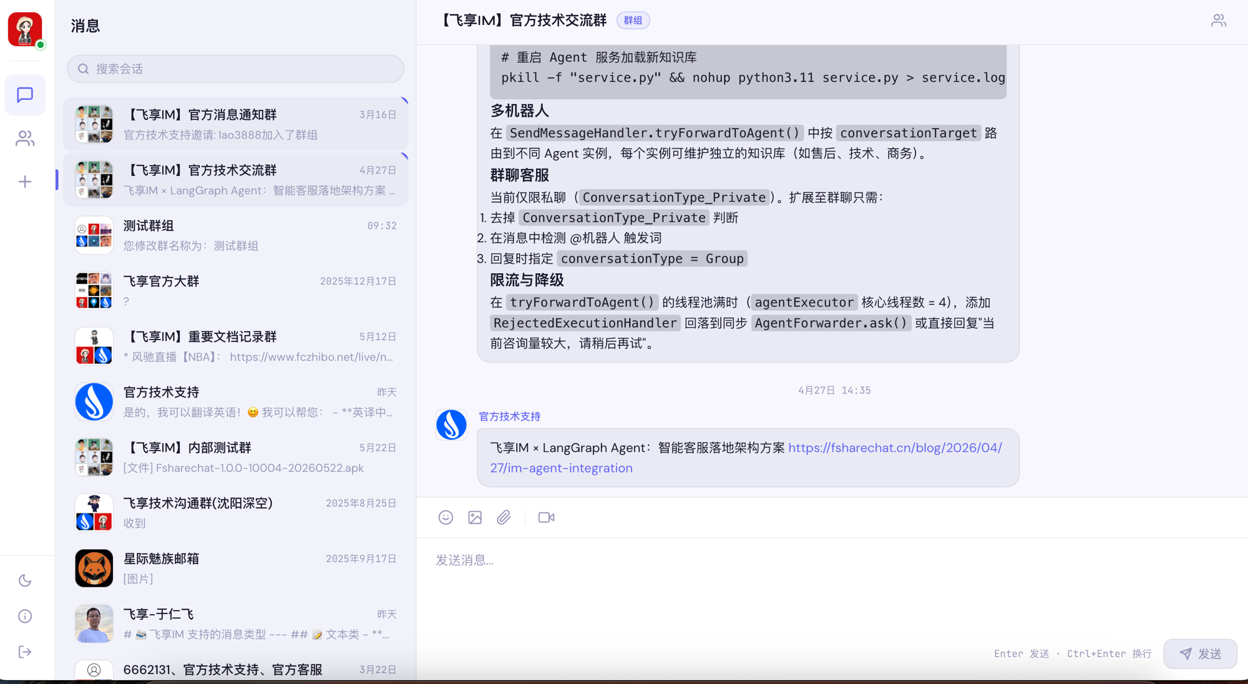Click the Fsharechat apk file preview text

click(243, 468)
